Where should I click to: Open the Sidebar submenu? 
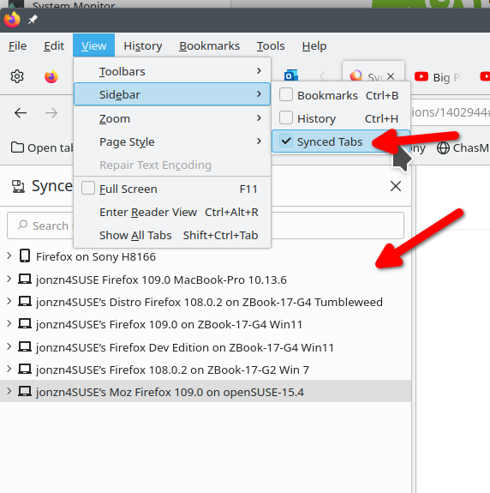172,94
